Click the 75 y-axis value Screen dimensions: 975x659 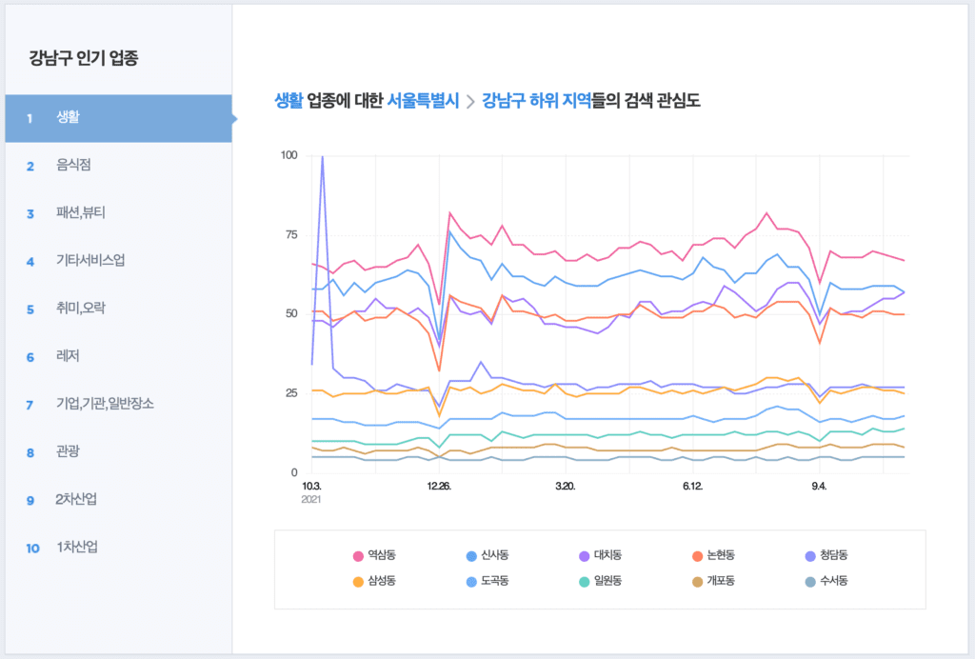(x=291, y=235)
